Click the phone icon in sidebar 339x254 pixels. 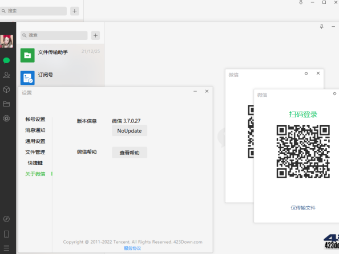[6, 234]
